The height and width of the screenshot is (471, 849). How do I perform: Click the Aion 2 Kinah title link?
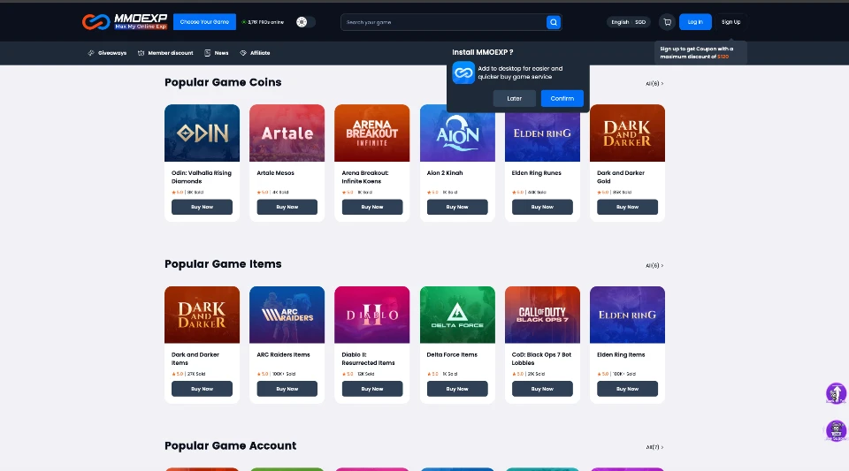[445, 173]
